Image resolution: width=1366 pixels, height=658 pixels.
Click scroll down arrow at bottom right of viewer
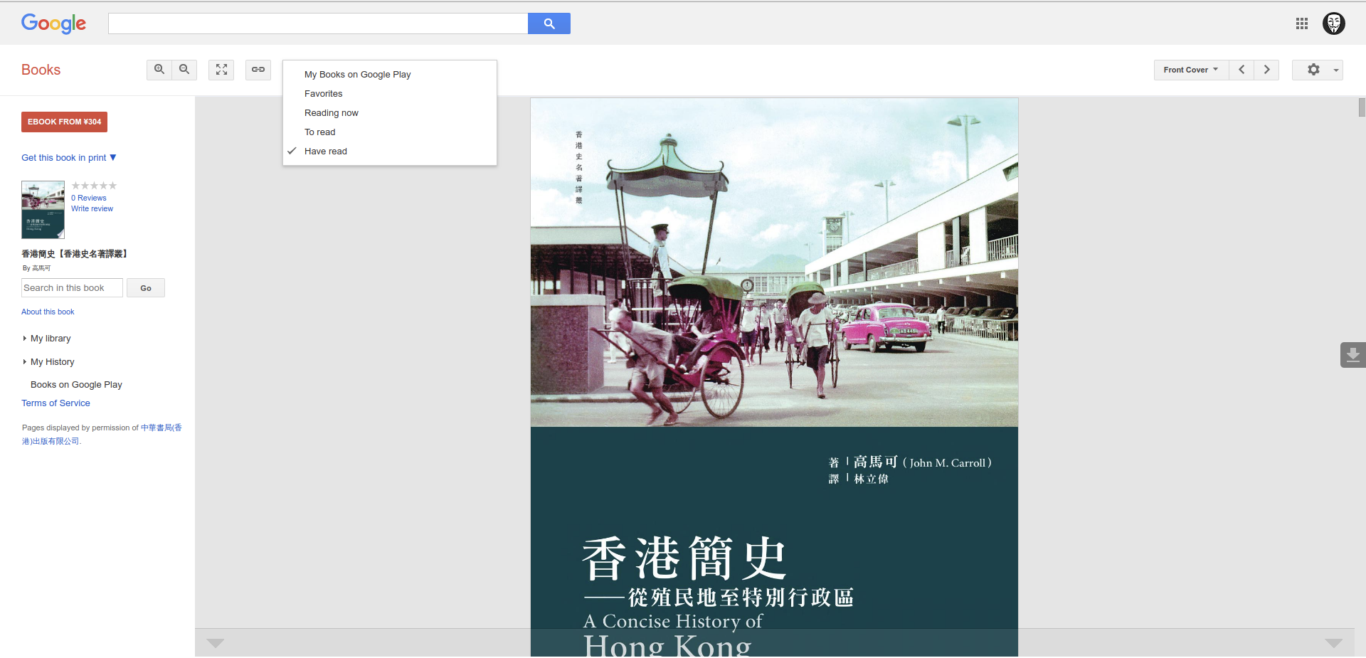(x=1334, y=643)
